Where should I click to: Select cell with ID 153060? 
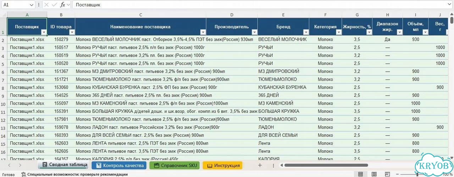point(61,88)
